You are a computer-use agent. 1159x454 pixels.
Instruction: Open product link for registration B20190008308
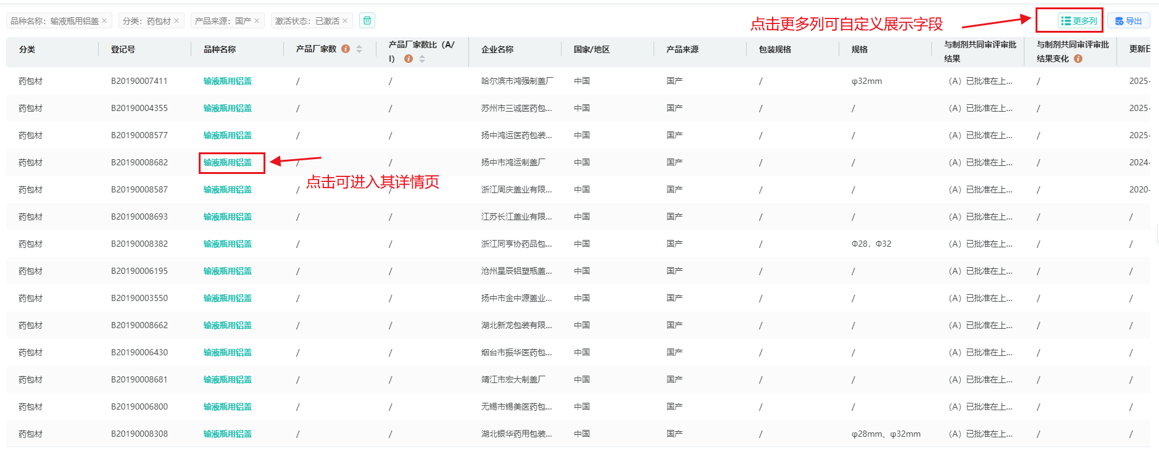tap(228, 434)
